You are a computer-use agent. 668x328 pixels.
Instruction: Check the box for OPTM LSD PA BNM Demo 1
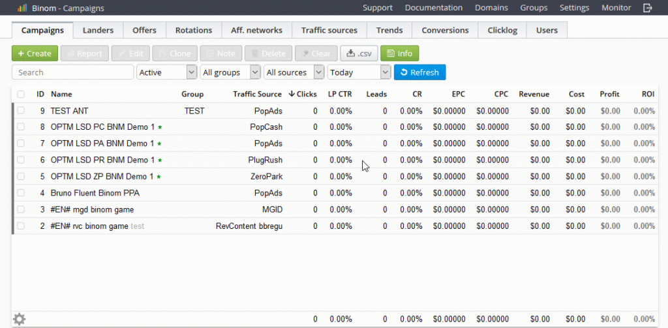tap(21, 143)
